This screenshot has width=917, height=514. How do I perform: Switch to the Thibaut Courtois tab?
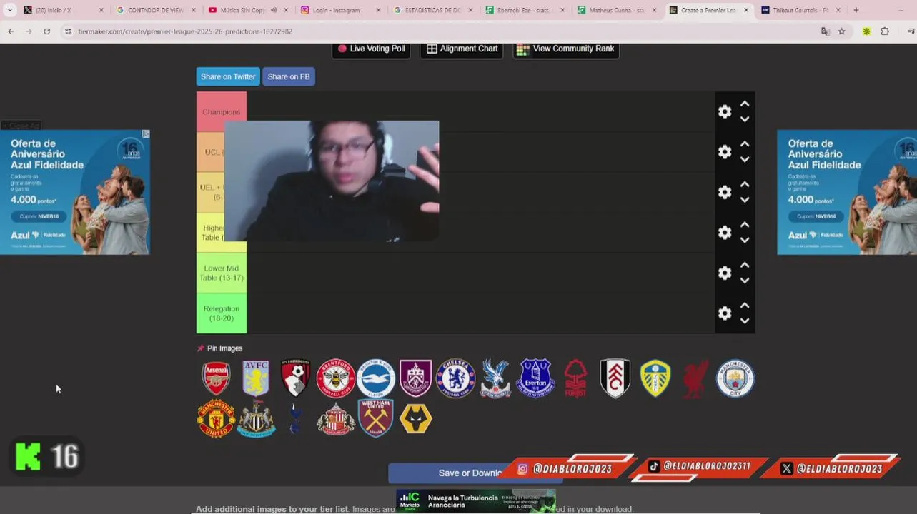(800, 10)
